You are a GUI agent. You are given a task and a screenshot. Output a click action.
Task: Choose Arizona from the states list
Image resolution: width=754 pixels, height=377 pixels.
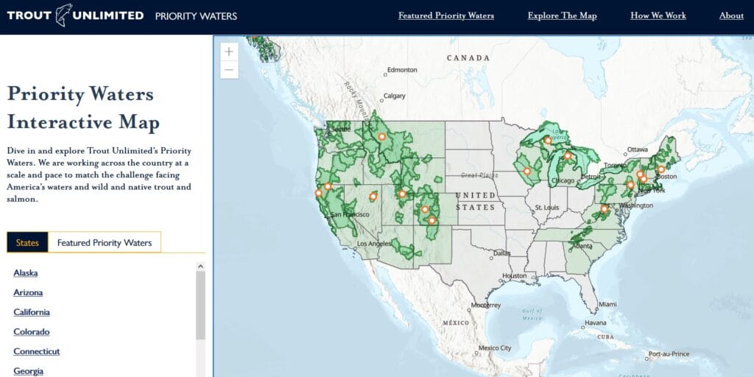[x=28, y=292]
